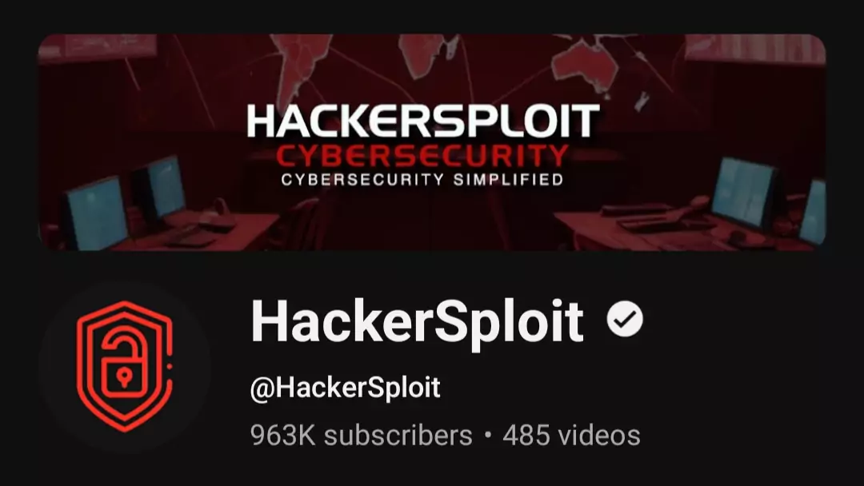Click the verified checkmark badge

624,319
